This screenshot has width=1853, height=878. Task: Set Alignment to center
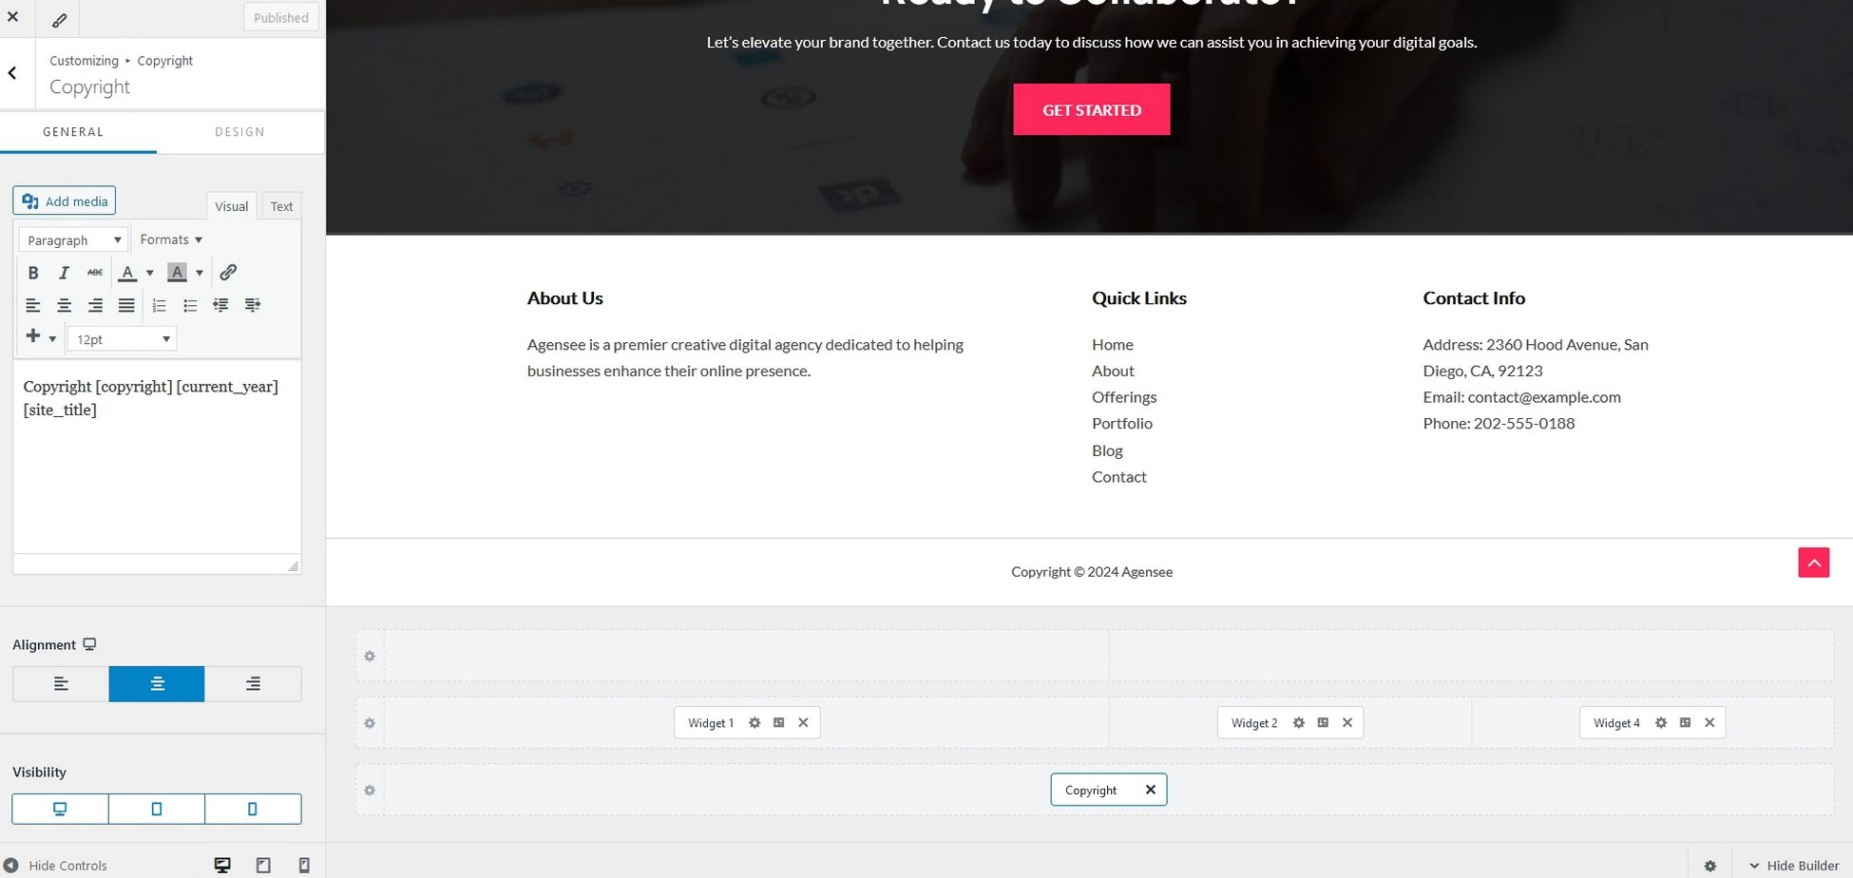click(157, 684)
